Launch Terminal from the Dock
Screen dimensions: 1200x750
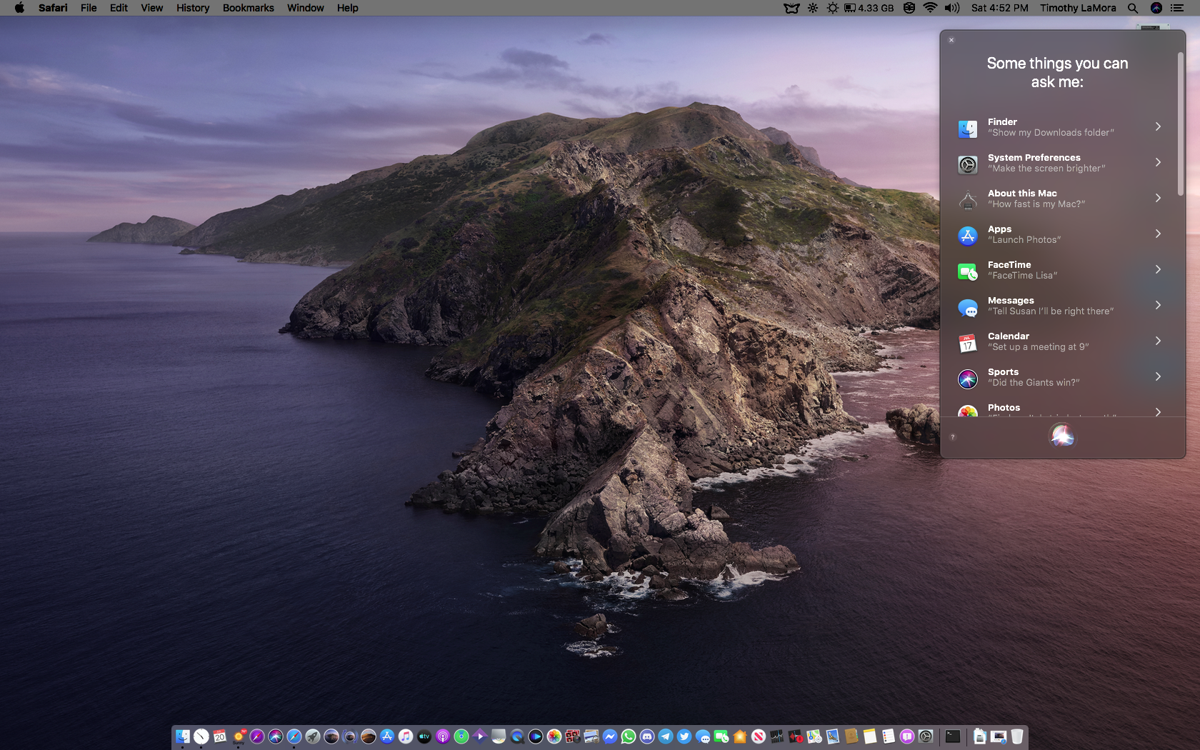[x=953, y=736]
